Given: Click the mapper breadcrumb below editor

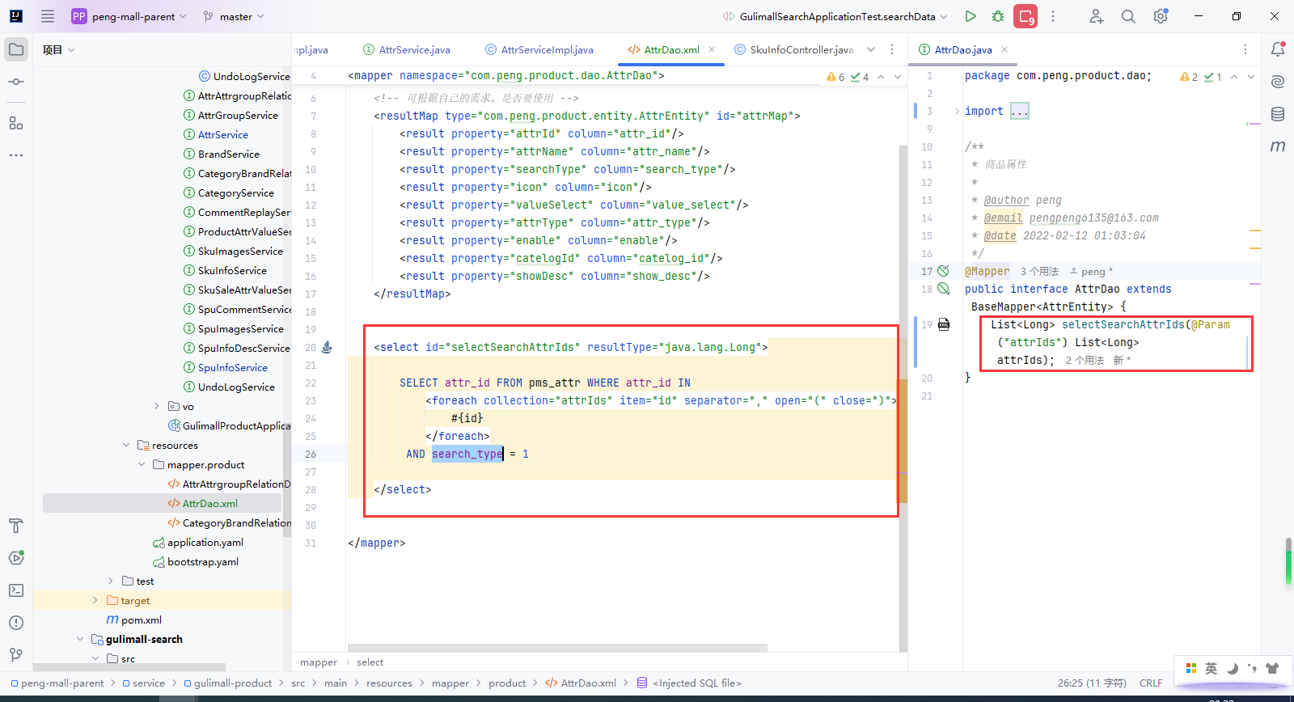Looking at the screenshot, I should click(x=319, y=662).
